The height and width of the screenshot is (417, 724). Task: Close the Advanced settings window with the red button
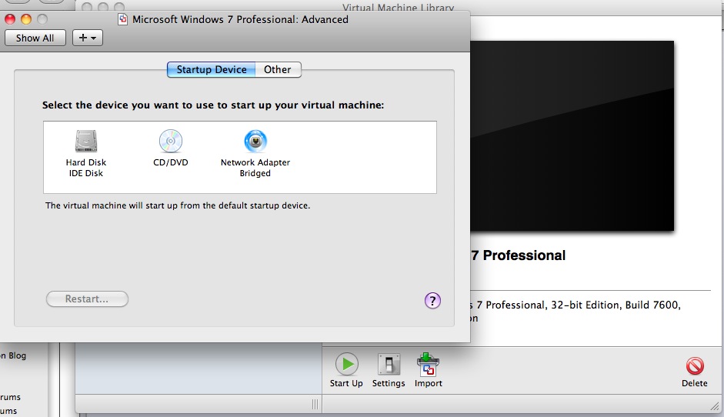click(x=10, y=19)
